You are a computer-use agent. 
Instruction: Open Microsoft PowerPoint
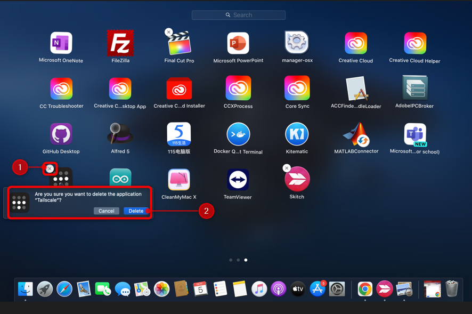pyautogui.click(x=238, y=44)
